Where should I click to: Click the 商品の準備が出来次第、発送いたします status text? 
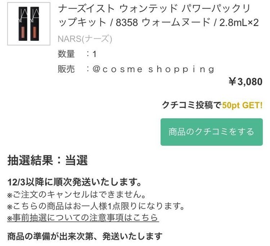85,236
